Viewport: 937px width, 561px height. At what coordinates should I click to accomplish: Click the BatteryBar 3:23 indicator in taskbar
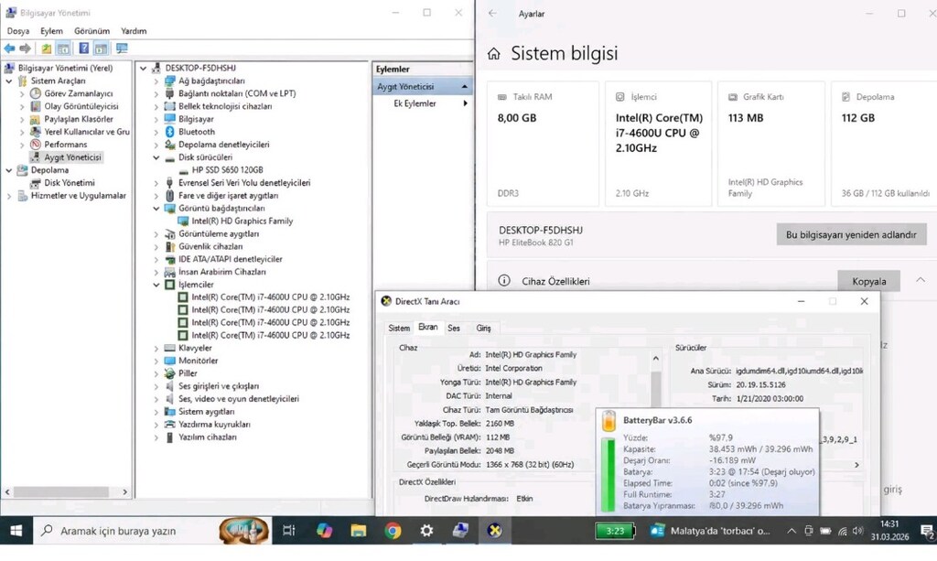pos(614,531)
